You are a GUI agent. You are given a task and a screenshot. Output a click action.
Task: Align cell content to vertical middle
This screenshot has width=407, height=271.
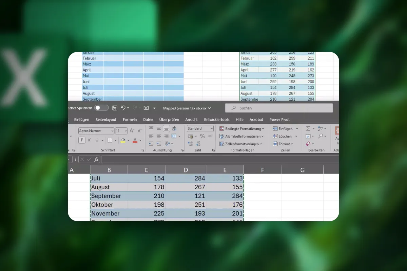coord(158,129)
